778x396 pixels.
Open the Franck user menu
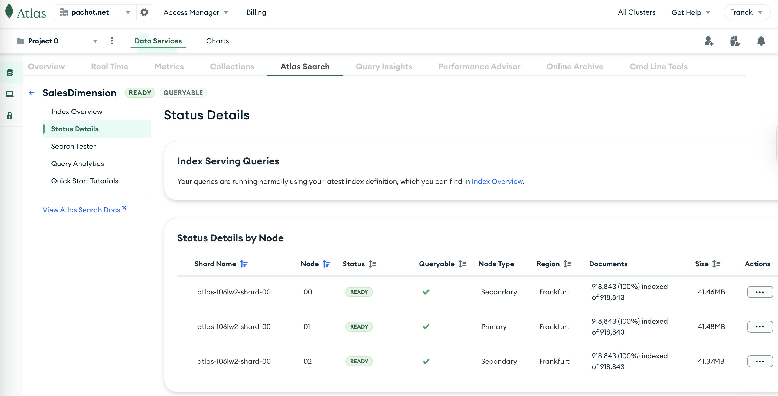point(747,12)
